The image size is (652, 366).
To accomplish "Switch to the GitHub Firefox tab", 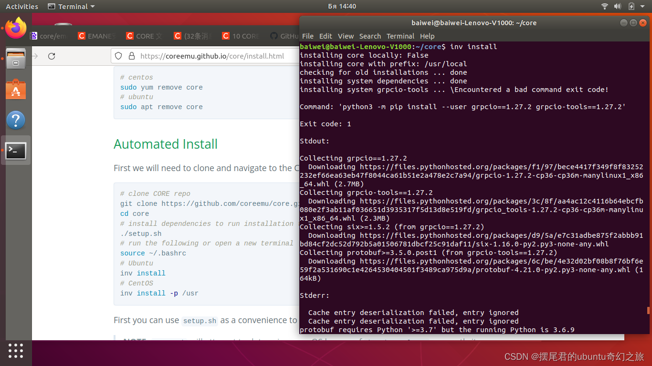I will pos(284,36).
